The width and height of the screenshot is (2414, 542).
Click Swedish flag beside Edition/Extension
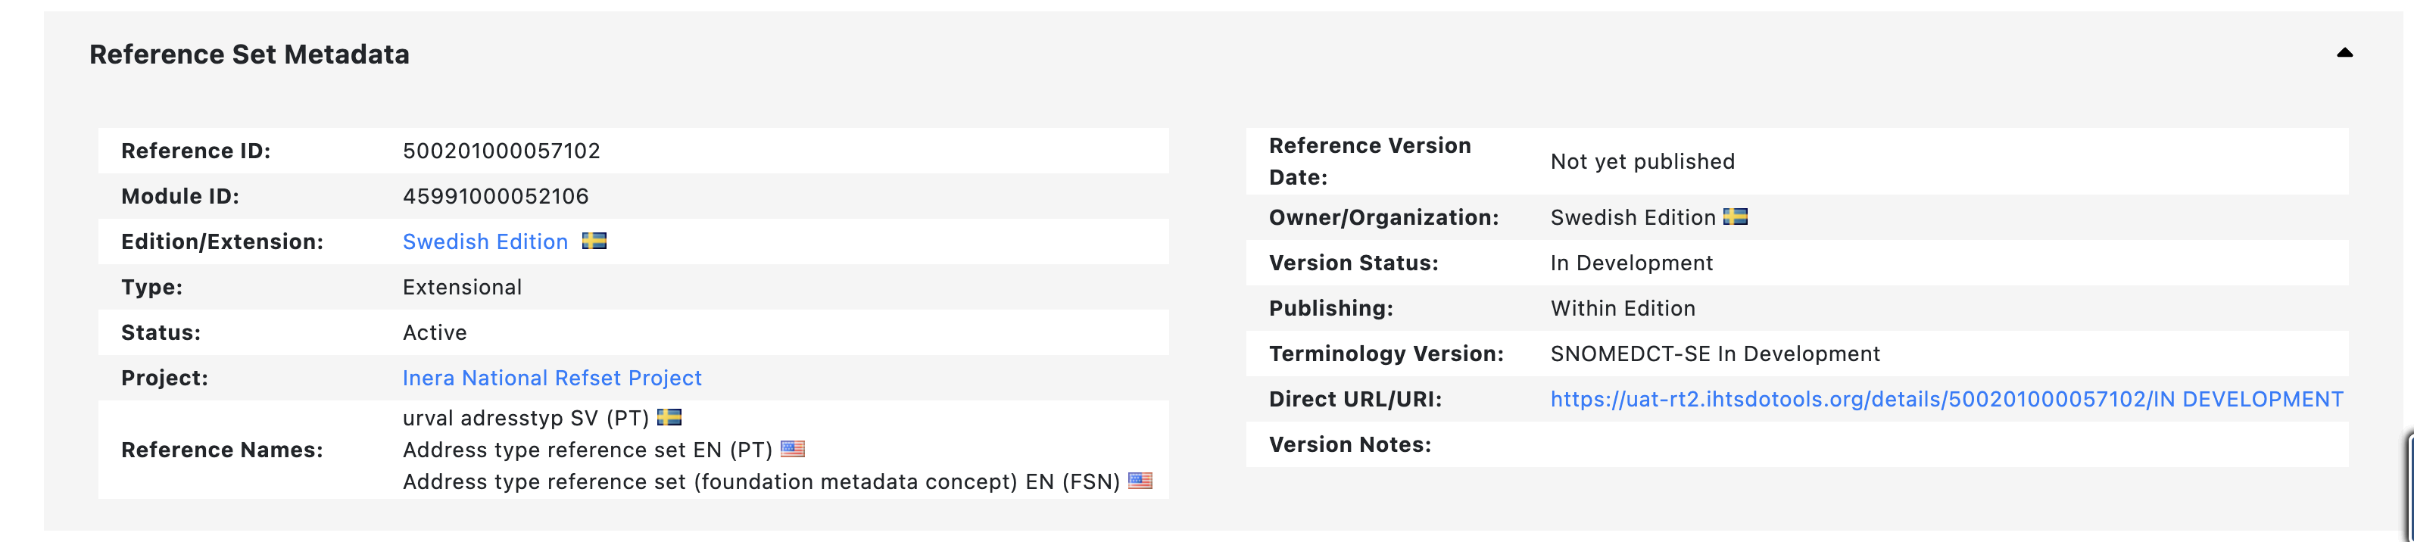point(594,241)
